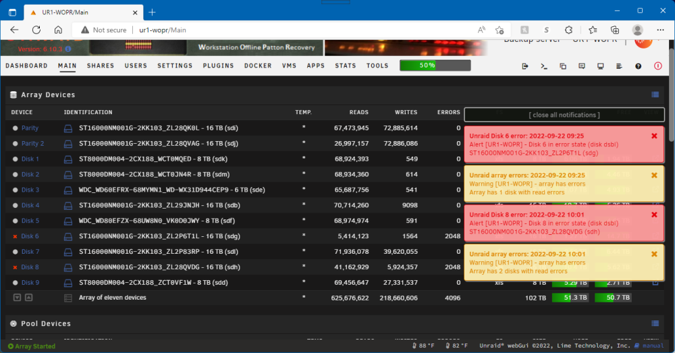Click the up-arrow toggle in array totals row

pos(28,298)
